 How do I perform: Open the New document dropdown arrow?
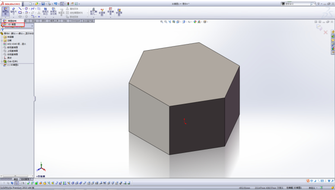tap(33, 4)
